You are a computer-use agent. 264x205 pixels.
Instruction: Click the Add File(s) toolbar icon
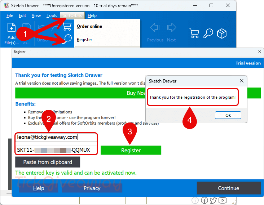click(x=12, y=27)
